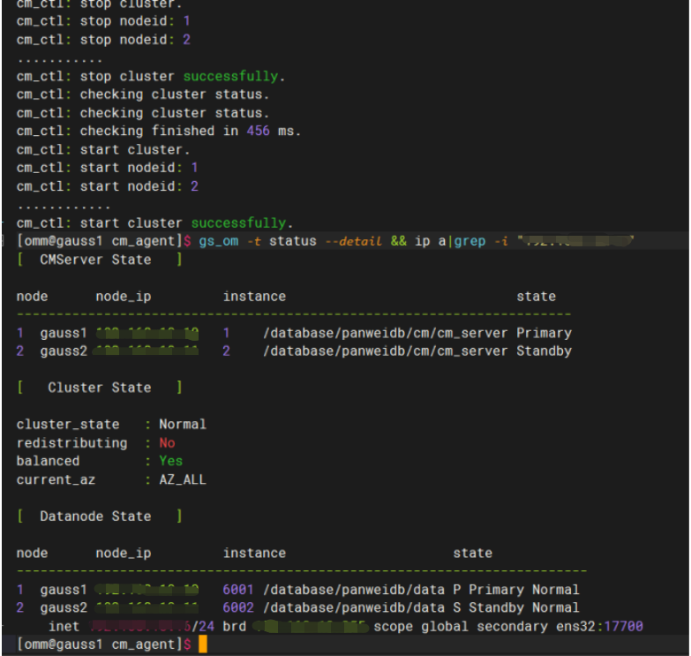The width and height of the screenshot is (691, 656).
Task: Click '/database/panweidb/data' on the 6001 row
Action: coord(353,590)
